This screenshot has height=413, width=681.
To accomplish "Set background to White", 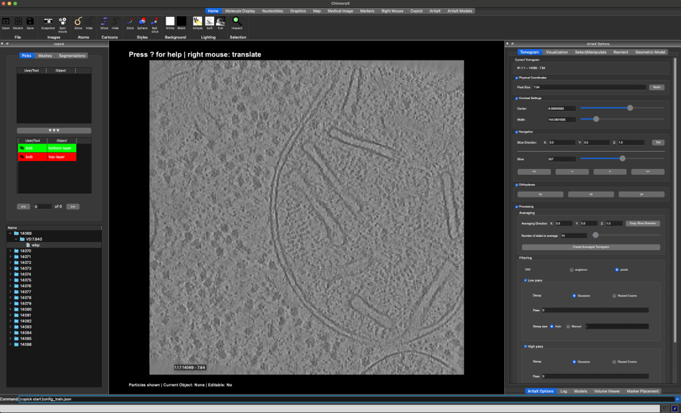I will [170, 23].
